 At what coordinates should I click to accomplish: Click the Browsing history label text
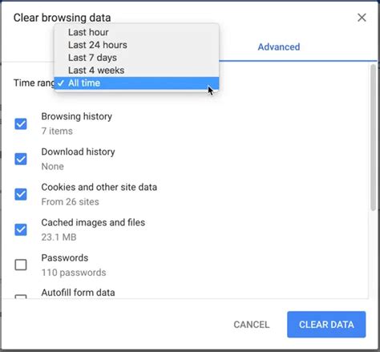77,116
